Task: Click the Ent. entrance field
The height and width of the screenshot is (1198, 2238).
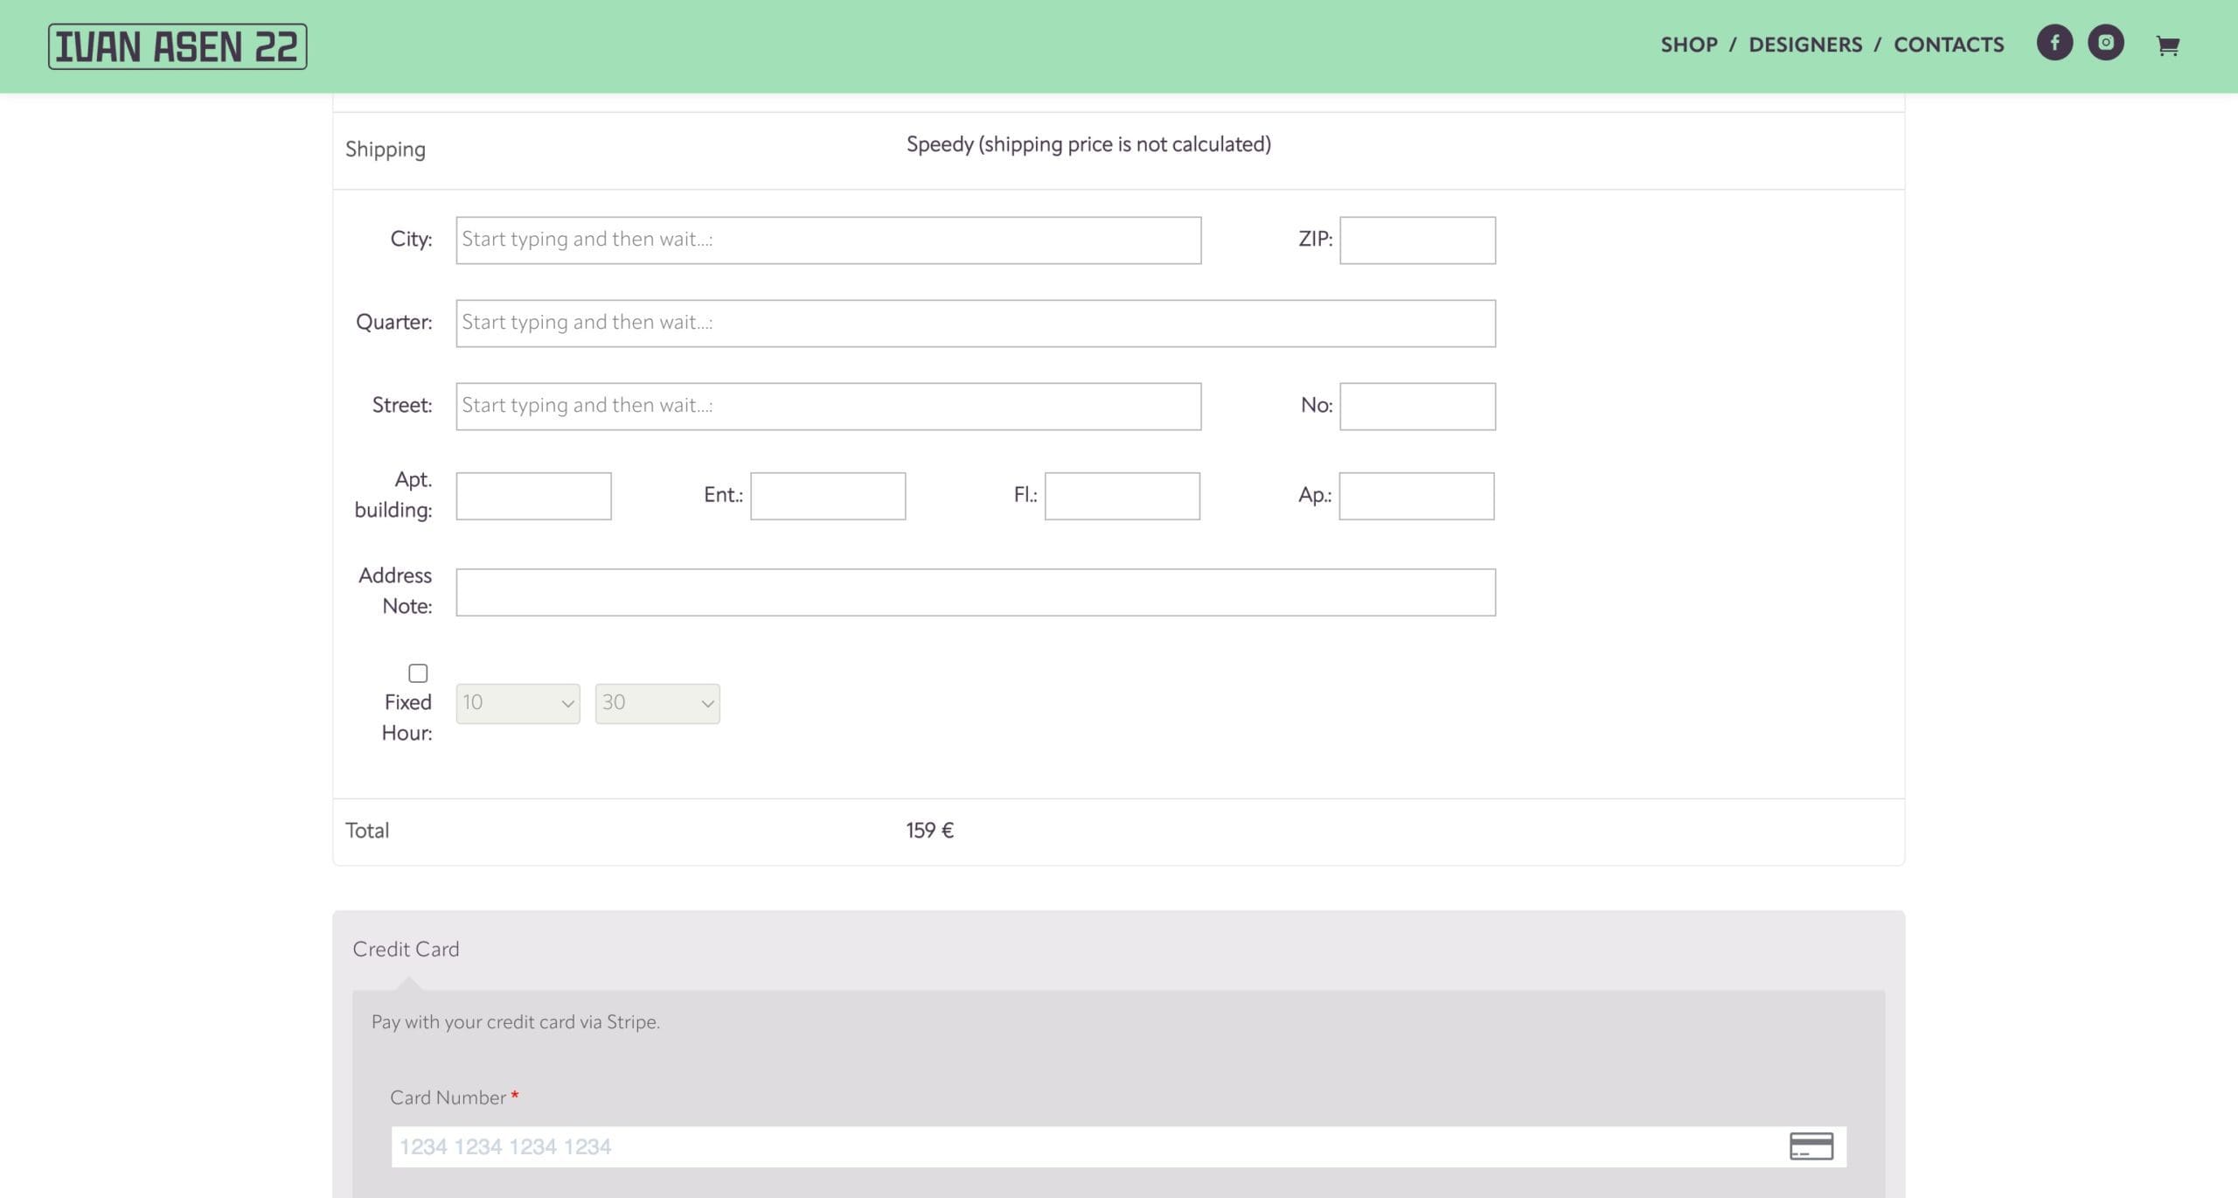Action: click(x=827, y=496)
